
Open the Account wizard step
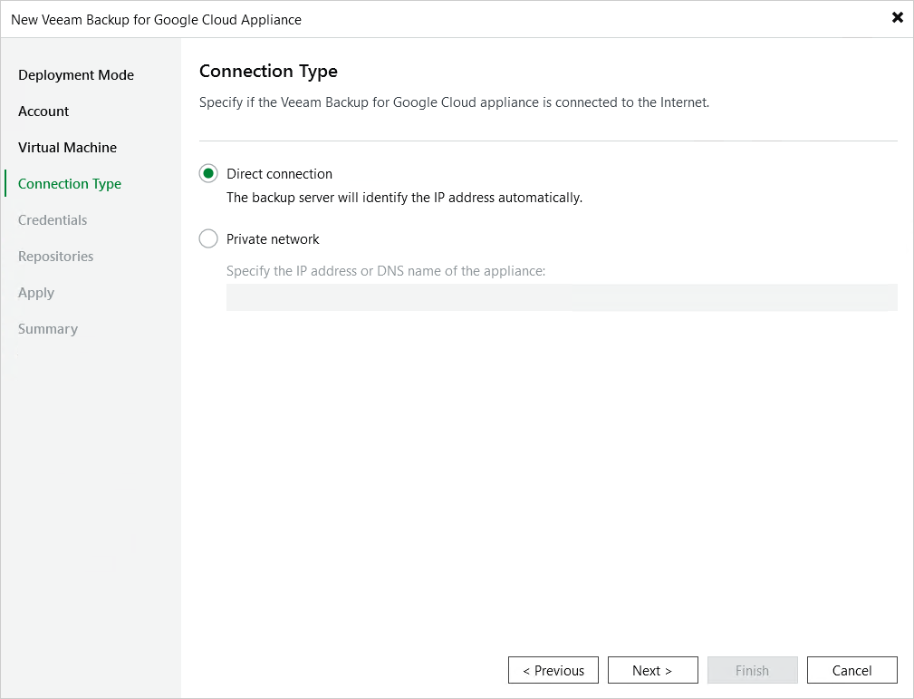tap(43, 111)
